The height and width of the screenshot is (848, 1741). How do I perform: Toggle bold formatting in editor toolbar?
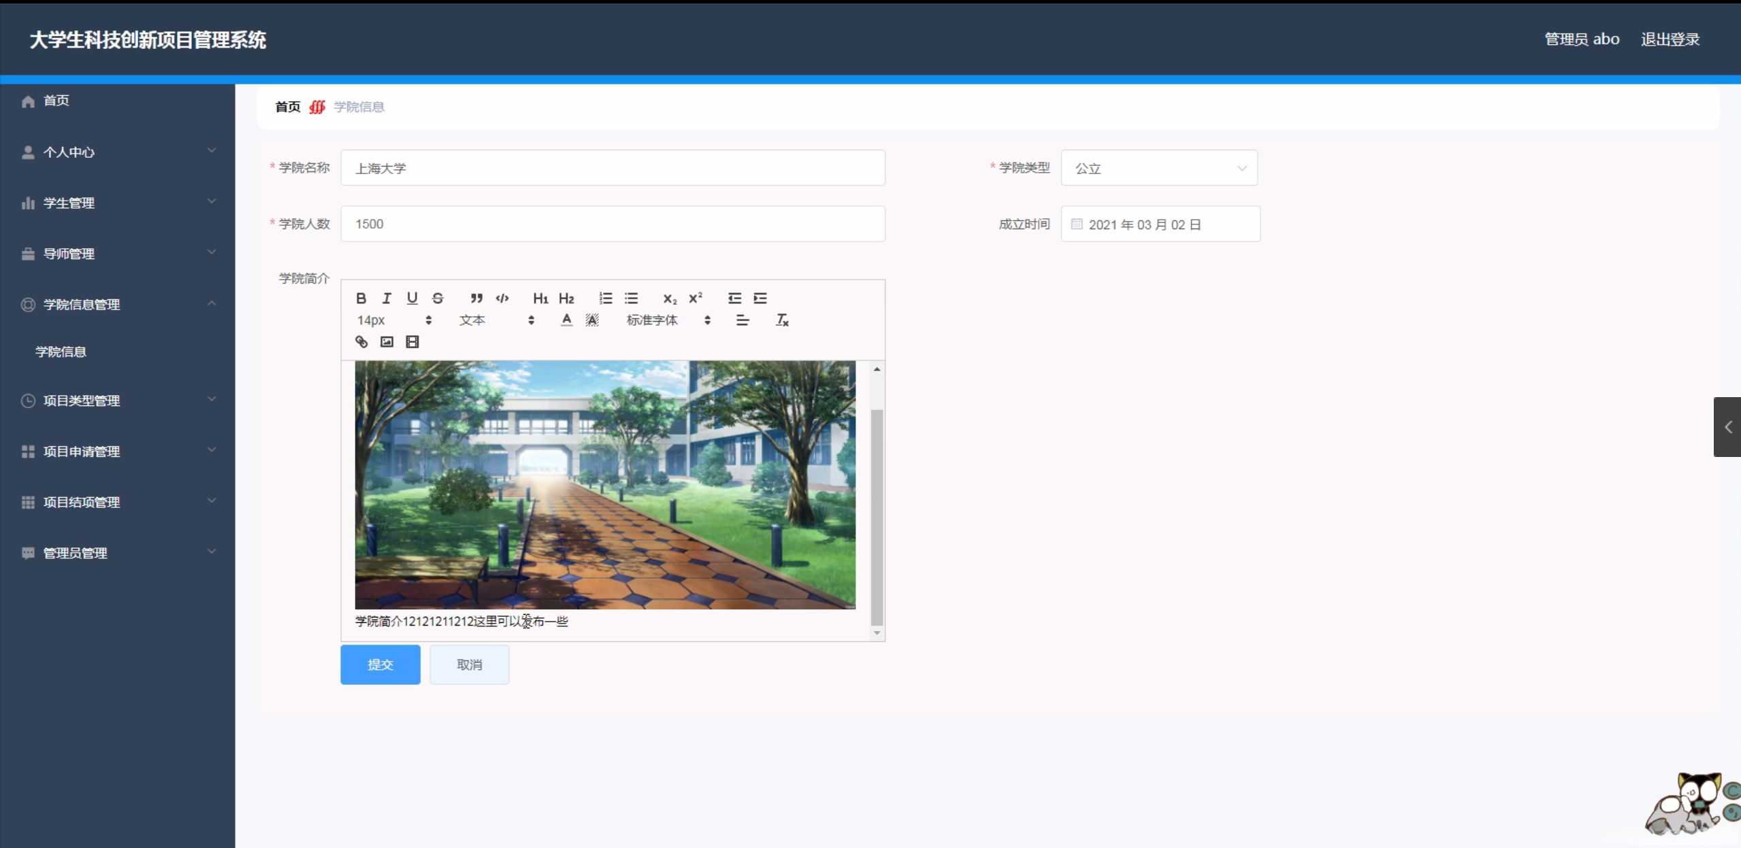(x=361, y=298)
